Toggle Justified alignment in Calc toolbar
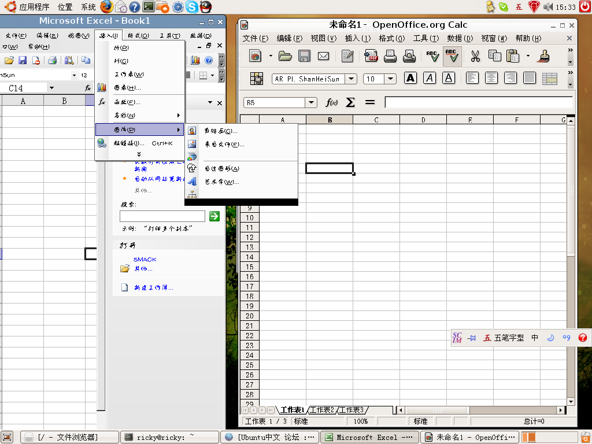592x444 pixels. point(530,78)
